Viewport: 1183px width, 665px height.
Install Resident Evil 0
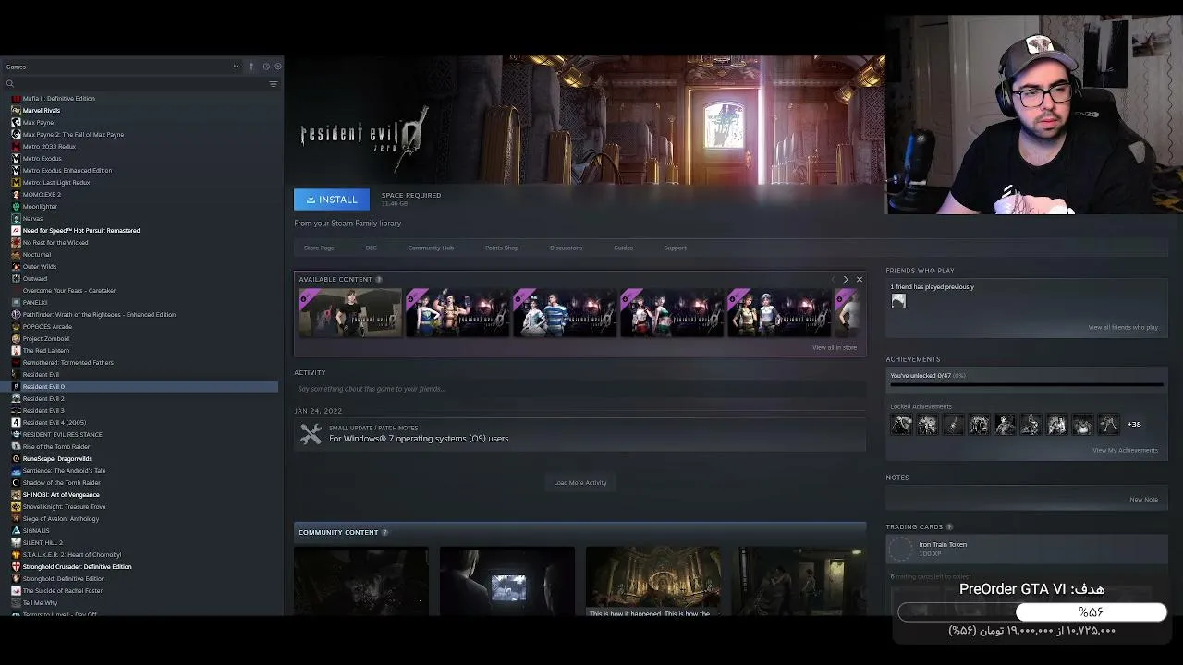click(332, 199)
